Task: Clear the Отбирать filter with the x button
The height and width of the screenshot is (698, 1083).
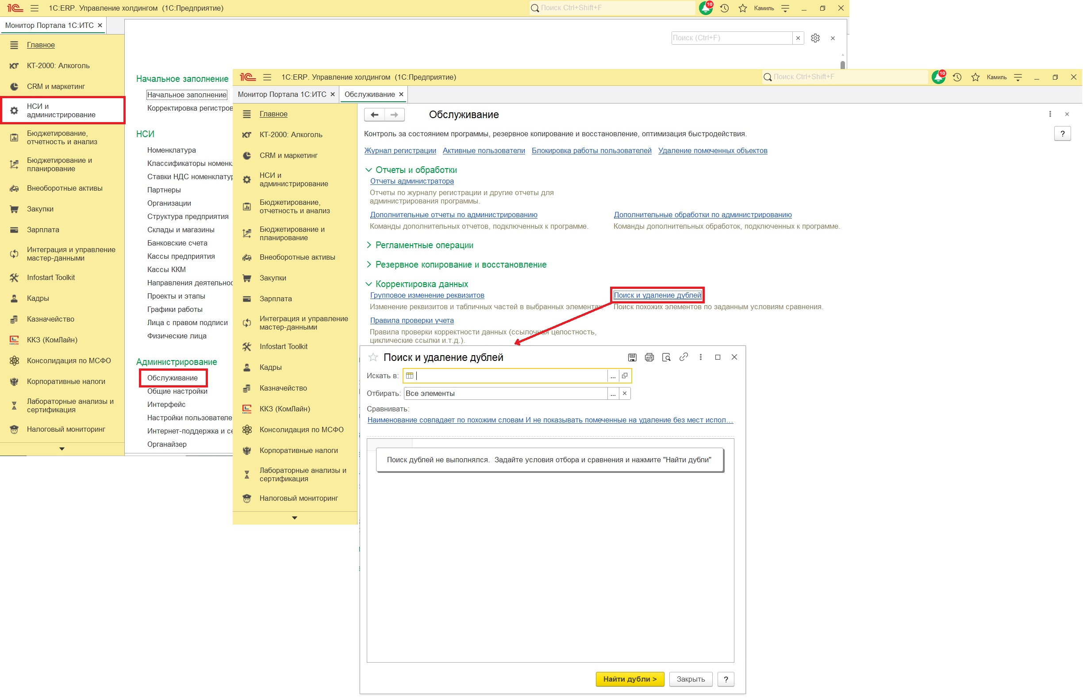Action: [x=625, y=394]
